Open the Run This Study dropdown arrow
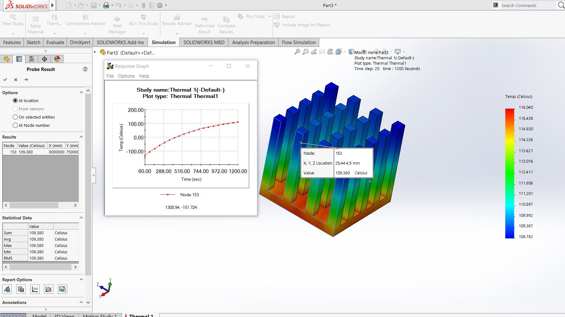 coord(144,34)
